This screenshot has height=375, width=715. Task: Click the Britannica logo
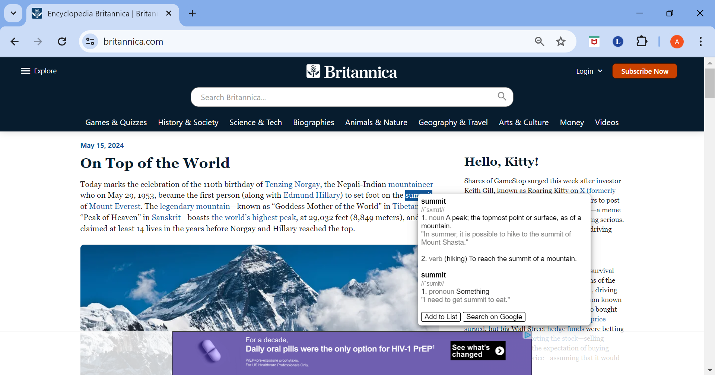point(352,71)
